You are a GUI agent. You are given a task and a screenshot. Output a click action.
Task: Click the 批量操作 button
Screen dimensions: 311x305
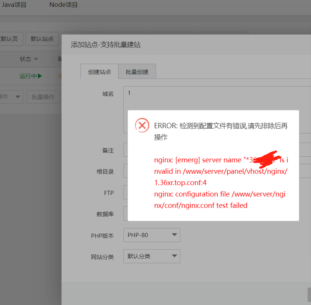click(x=43, y=97)
